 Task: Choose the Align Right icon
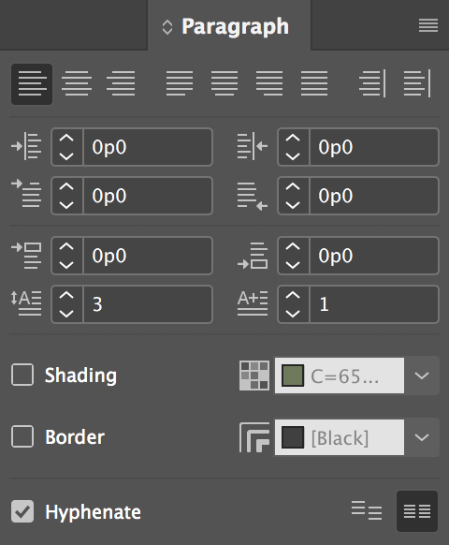pos(121,83)
